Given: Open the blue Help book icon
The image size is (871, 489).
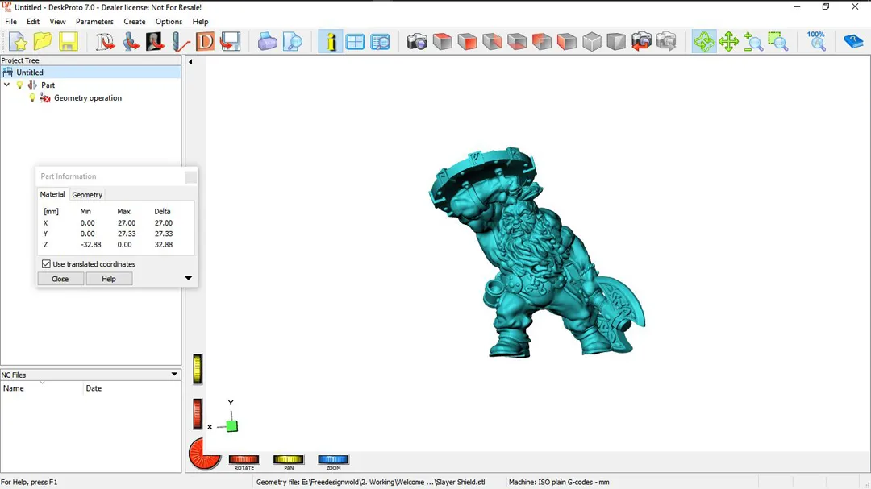Looking at the screenshot, I should click(853, 42).
